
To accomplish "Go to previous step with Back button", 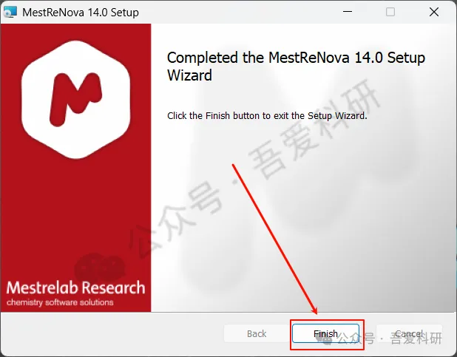I will pos(257,333).
